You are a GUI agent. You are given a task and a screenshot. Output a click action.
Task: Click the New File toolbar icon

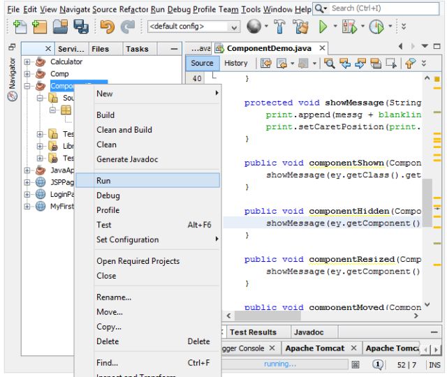[20, 27]
